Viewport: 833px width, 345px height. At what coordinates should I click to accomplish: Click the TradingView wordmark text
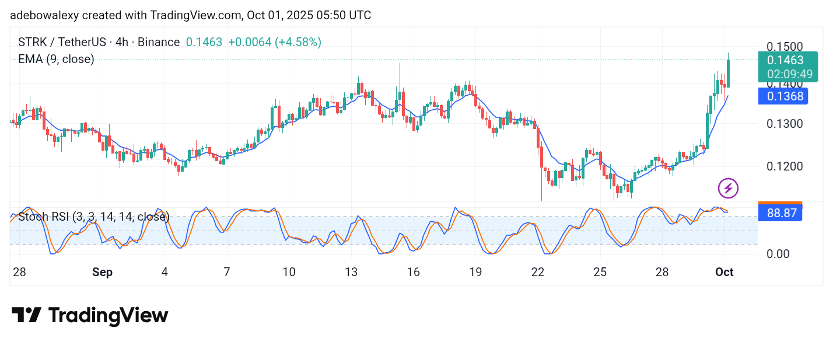click(x=108, y=316)
